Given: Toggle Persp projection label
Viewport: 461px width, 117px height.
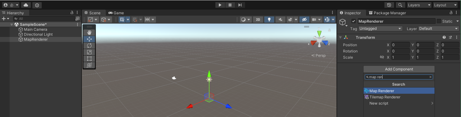Looking at the screenshot, I should [x=318, y=56].
